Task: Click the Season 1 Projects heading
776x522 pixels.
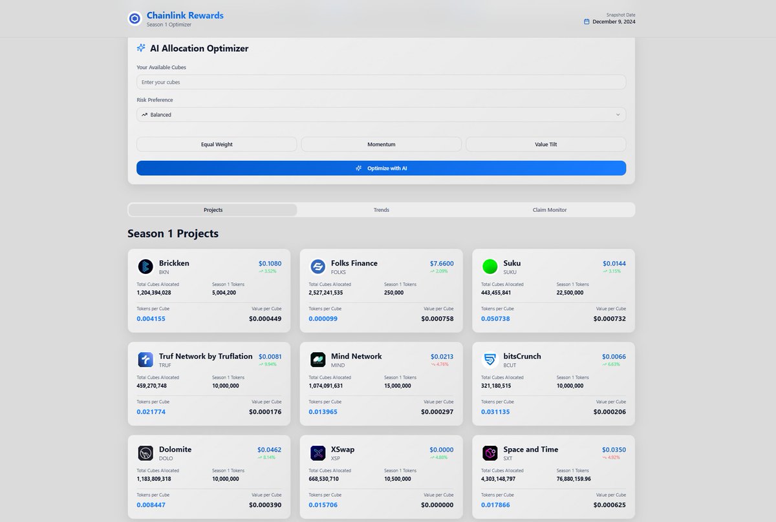Action: point(173,233)
